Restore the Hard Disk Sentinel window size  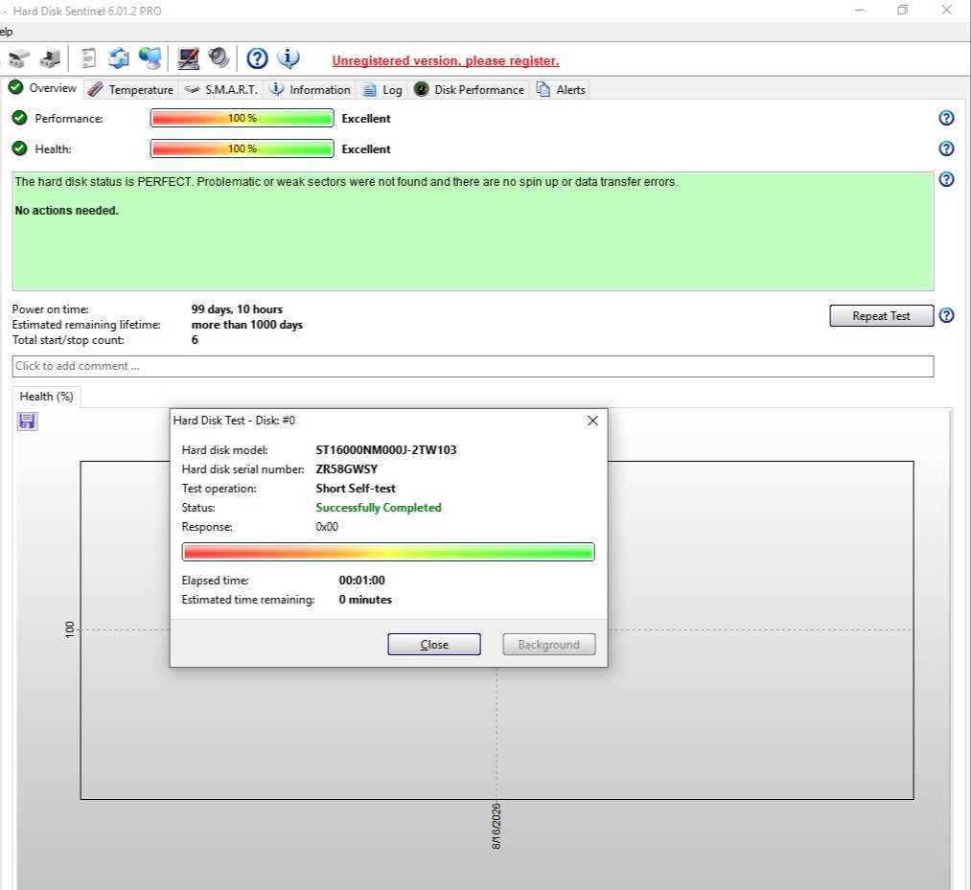tap(902, 10)
